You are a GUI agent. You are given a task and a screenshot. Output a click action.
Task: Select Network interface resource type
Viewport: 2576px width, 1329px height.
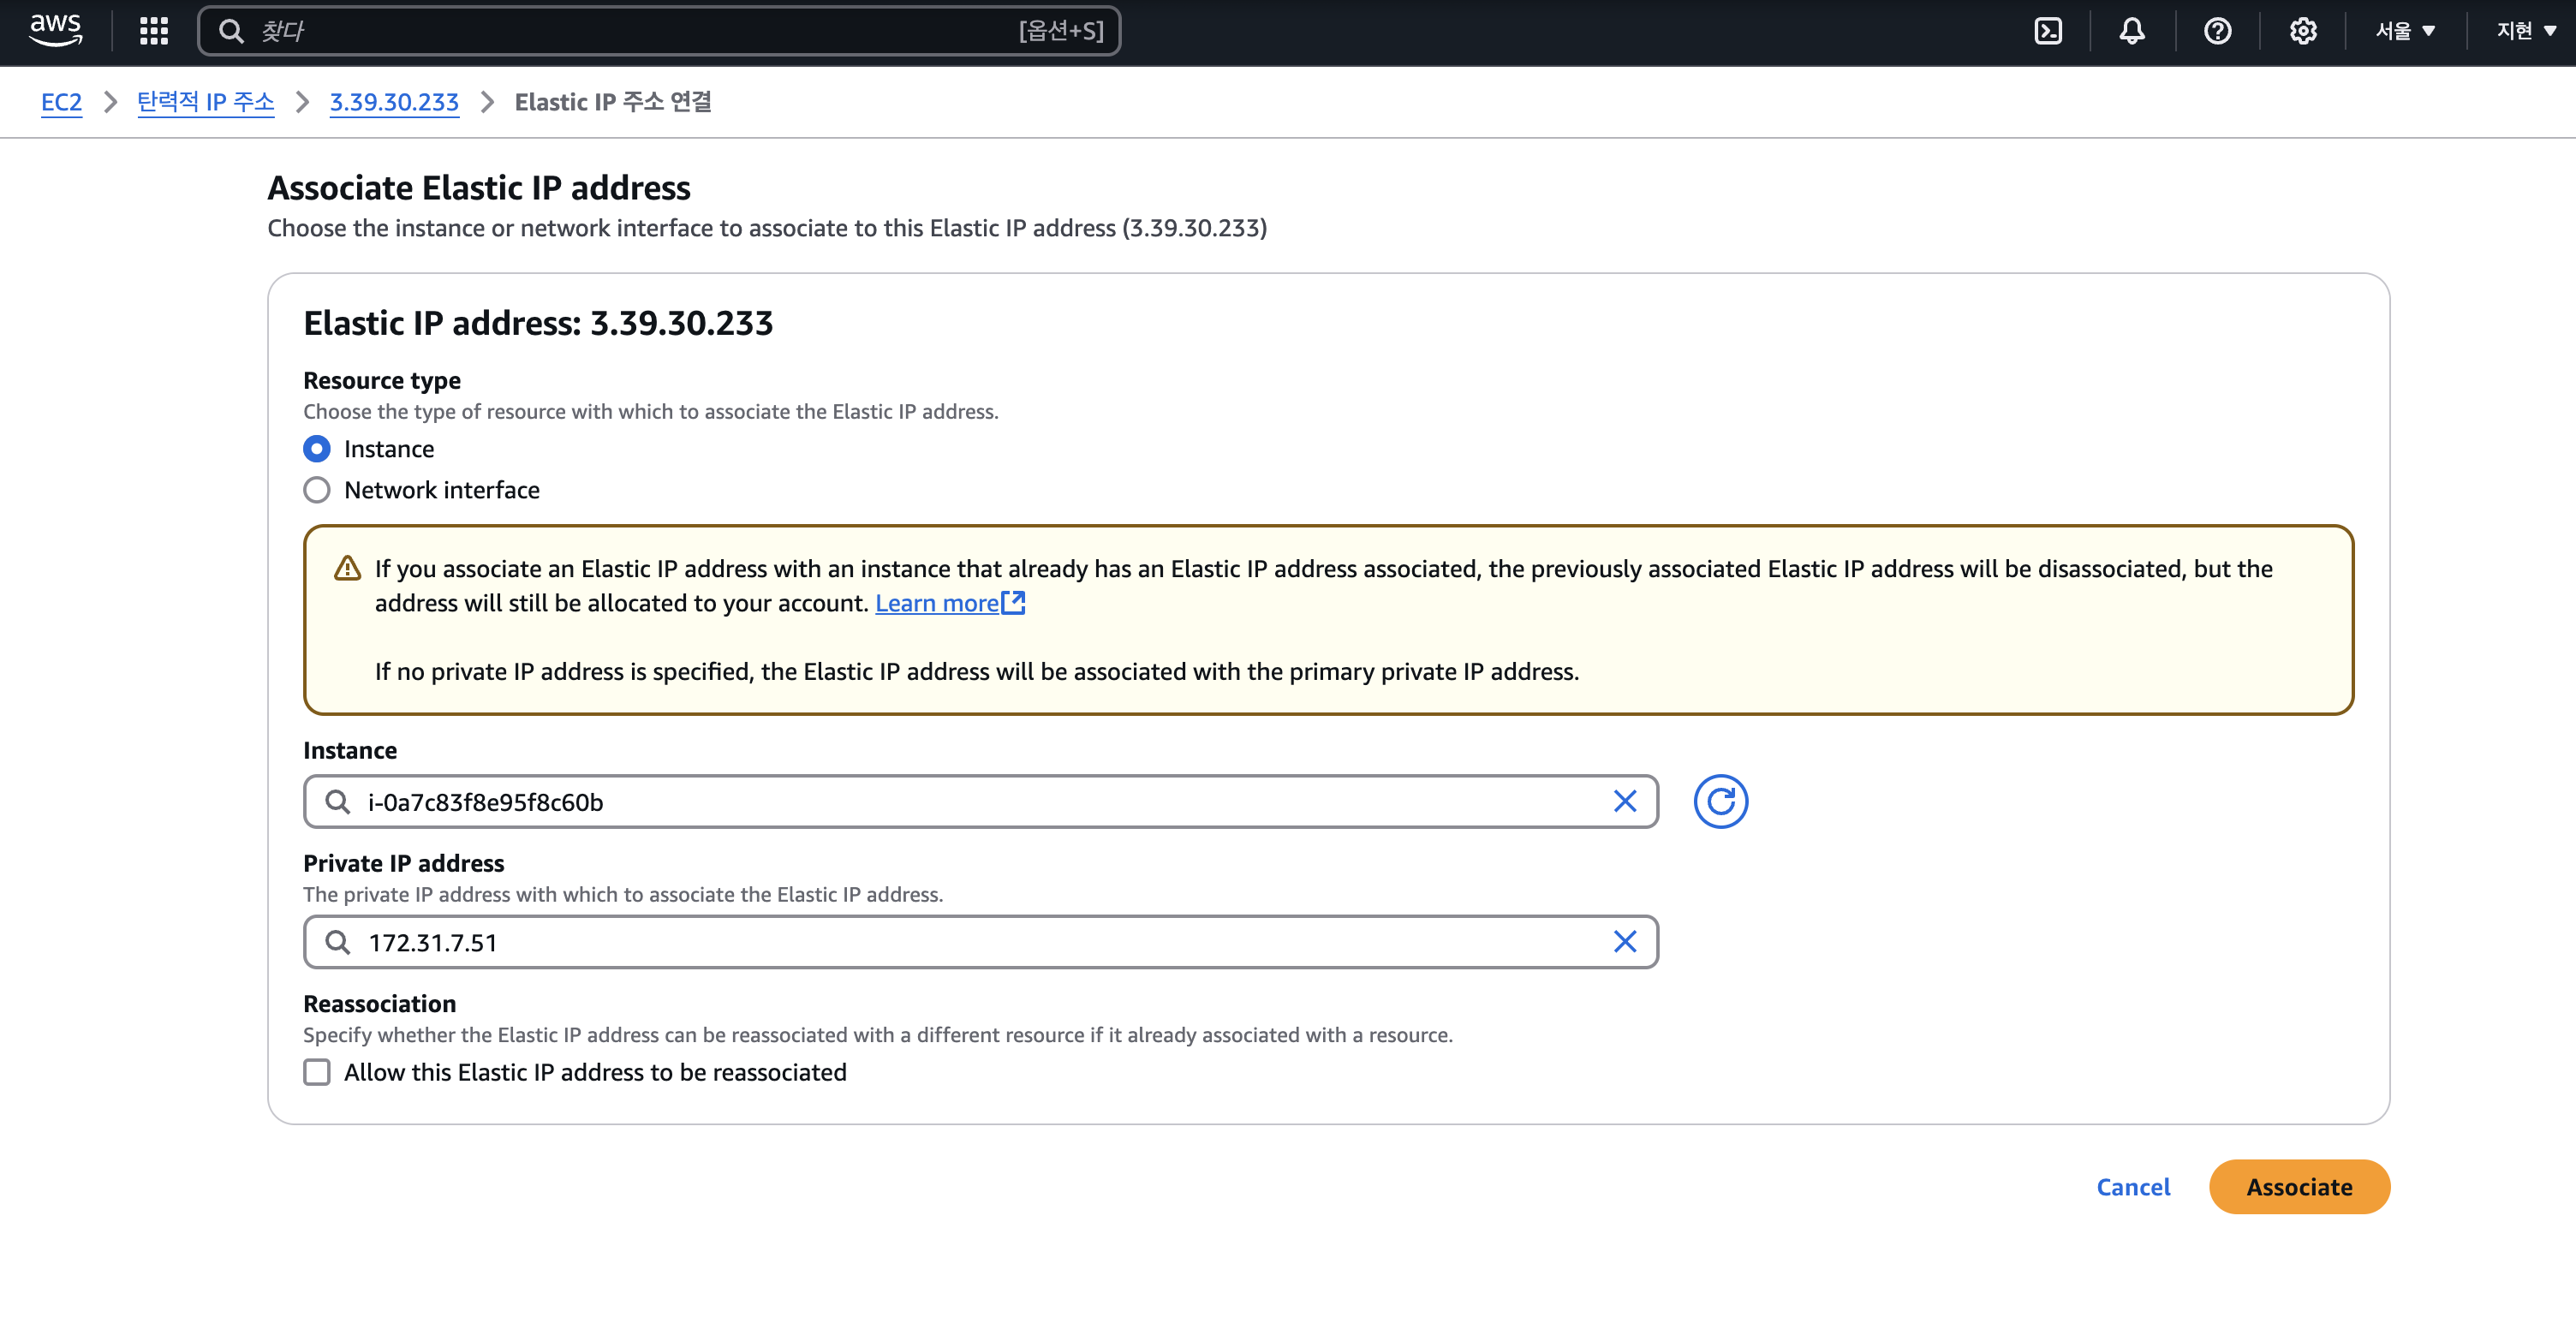point(317,490)
